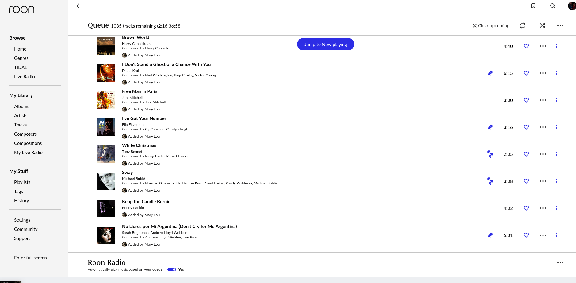Image resolution: width=576 pixels, height=283 pixels.
Task: Click the roon logo
Action: 22,10
